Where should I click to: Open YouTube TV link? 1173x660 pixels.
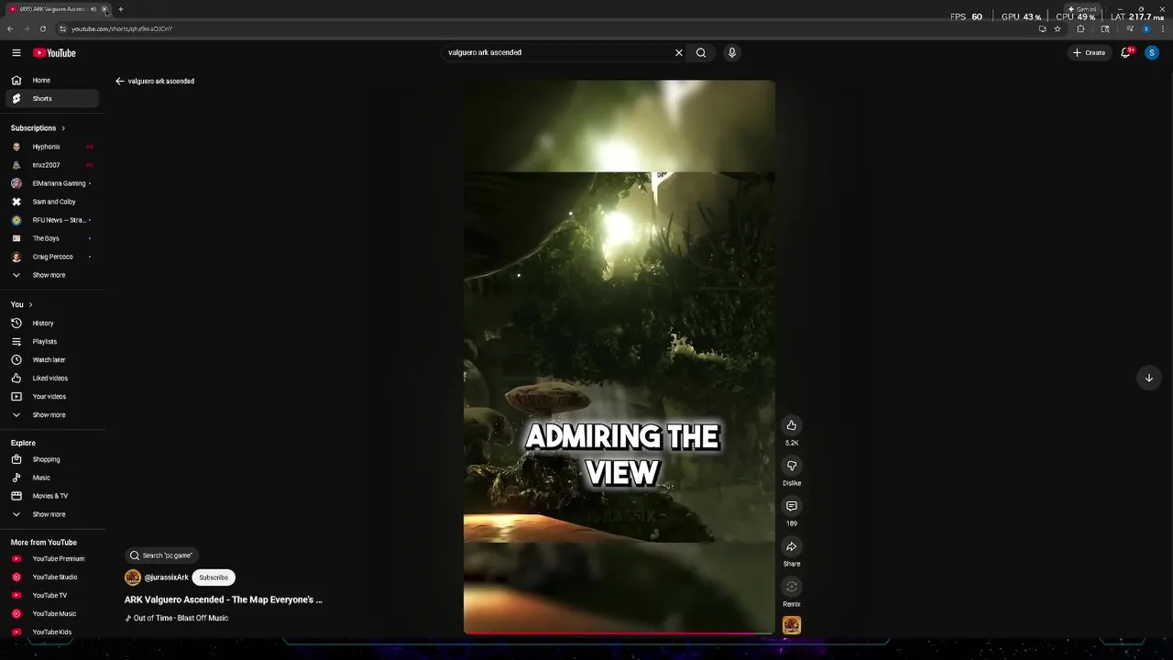point(51,596)
